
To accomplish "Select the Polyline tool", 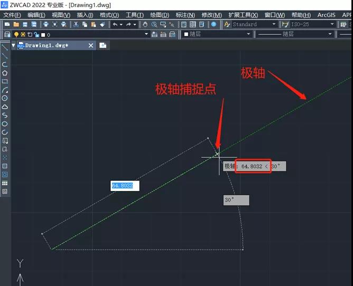I will (x=5, y=64).
